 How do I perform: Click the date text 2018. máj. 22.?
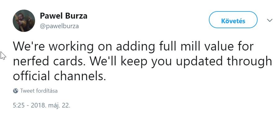point(51,105)
